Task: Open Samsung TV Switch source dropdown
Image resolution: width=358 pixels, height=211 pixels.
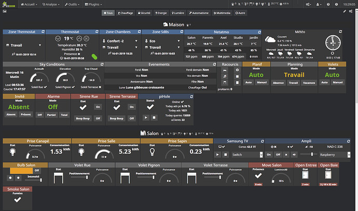Action: pyautogui.click(x=247, y=155)
